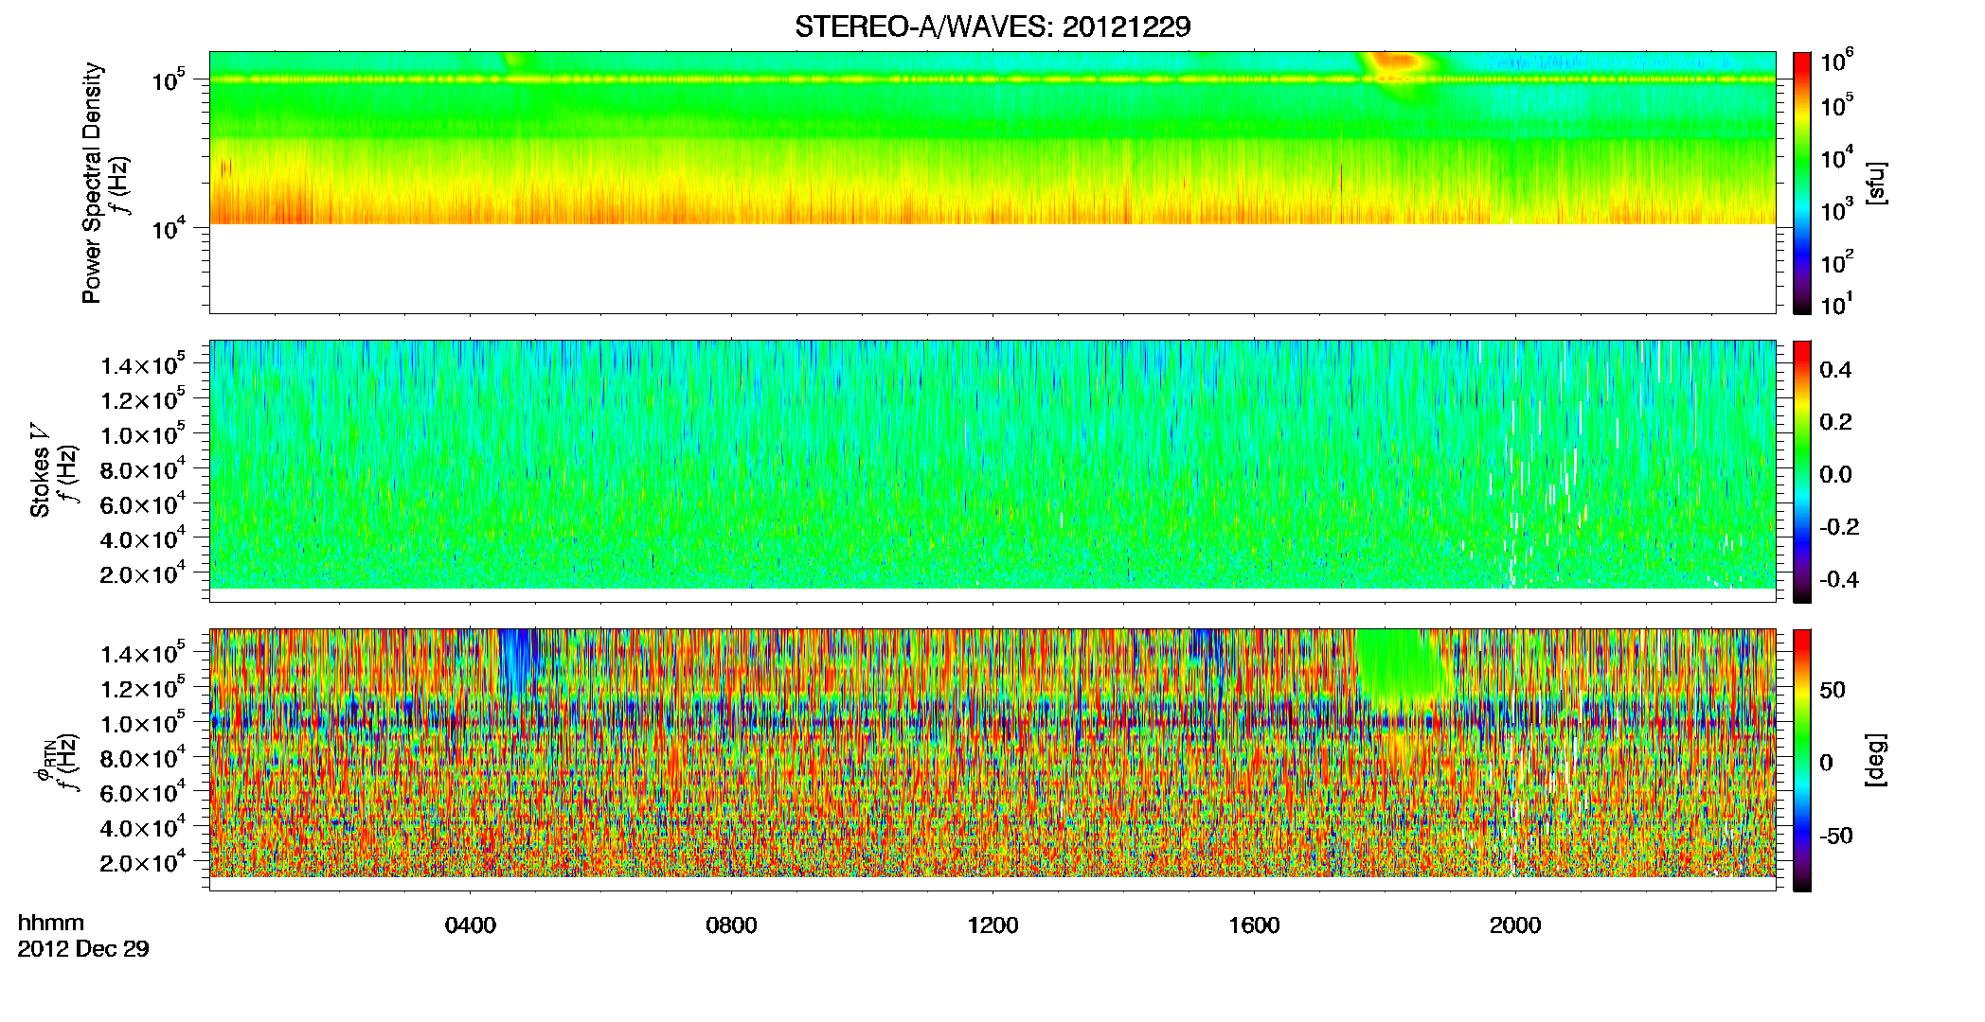Click the [sfu] unit label
1985x1022 pixels.
1876,184
